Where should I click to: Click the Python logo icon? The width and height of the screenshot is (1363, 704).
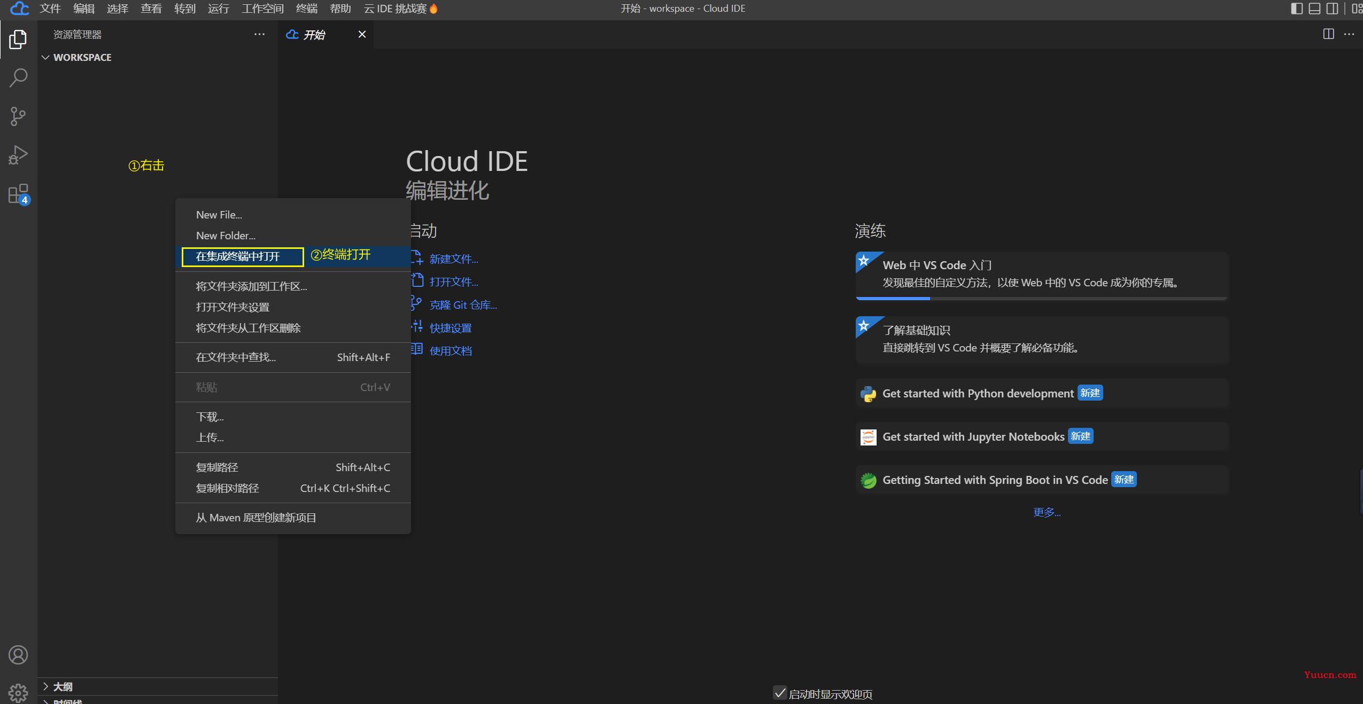coord(868,394)
